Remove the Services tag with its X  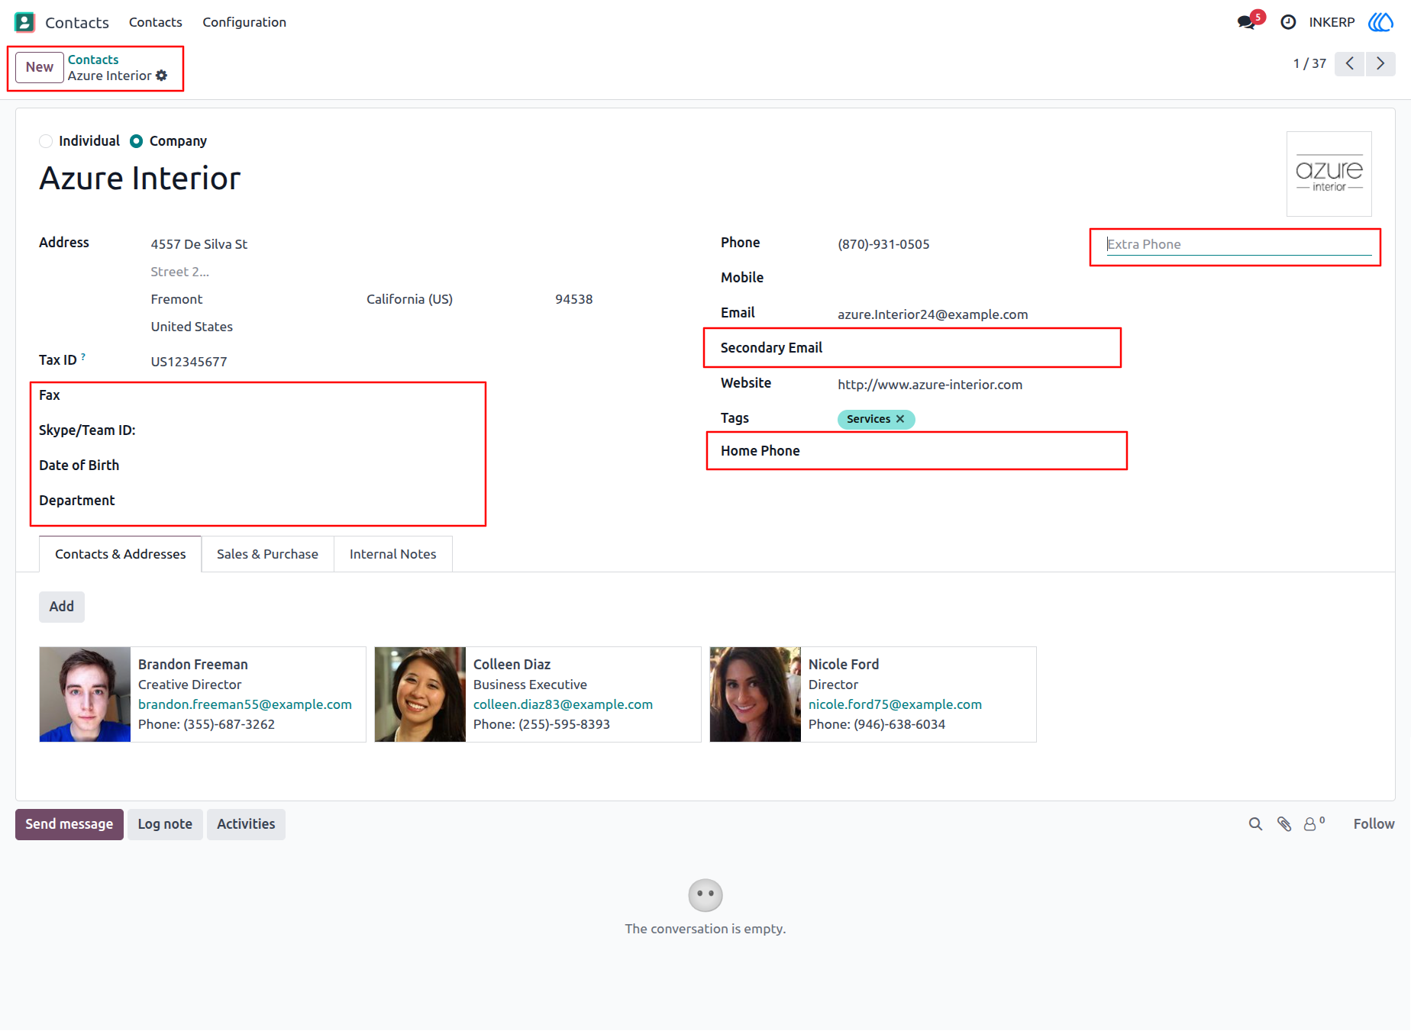[x=900, y=419]
